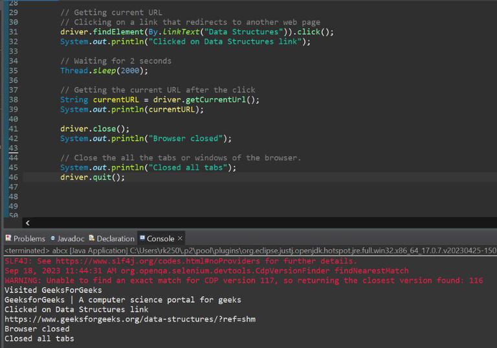Open the slf4j.org link in console
The image size is (497, 348).
(158, 261)
